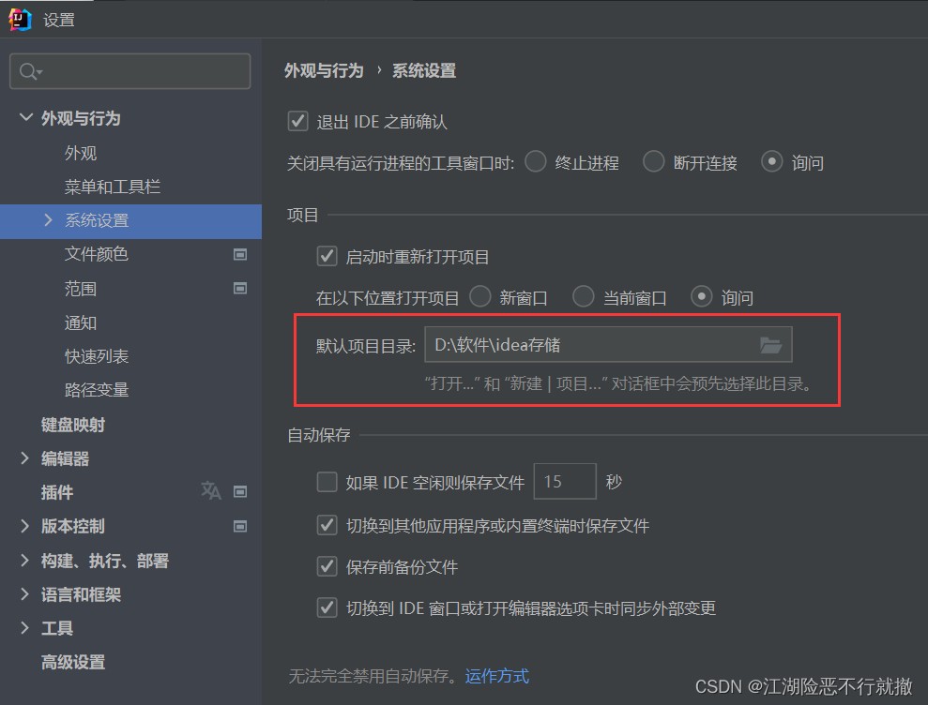Expand the 系统设置 tree node

[x=49, y=220]
